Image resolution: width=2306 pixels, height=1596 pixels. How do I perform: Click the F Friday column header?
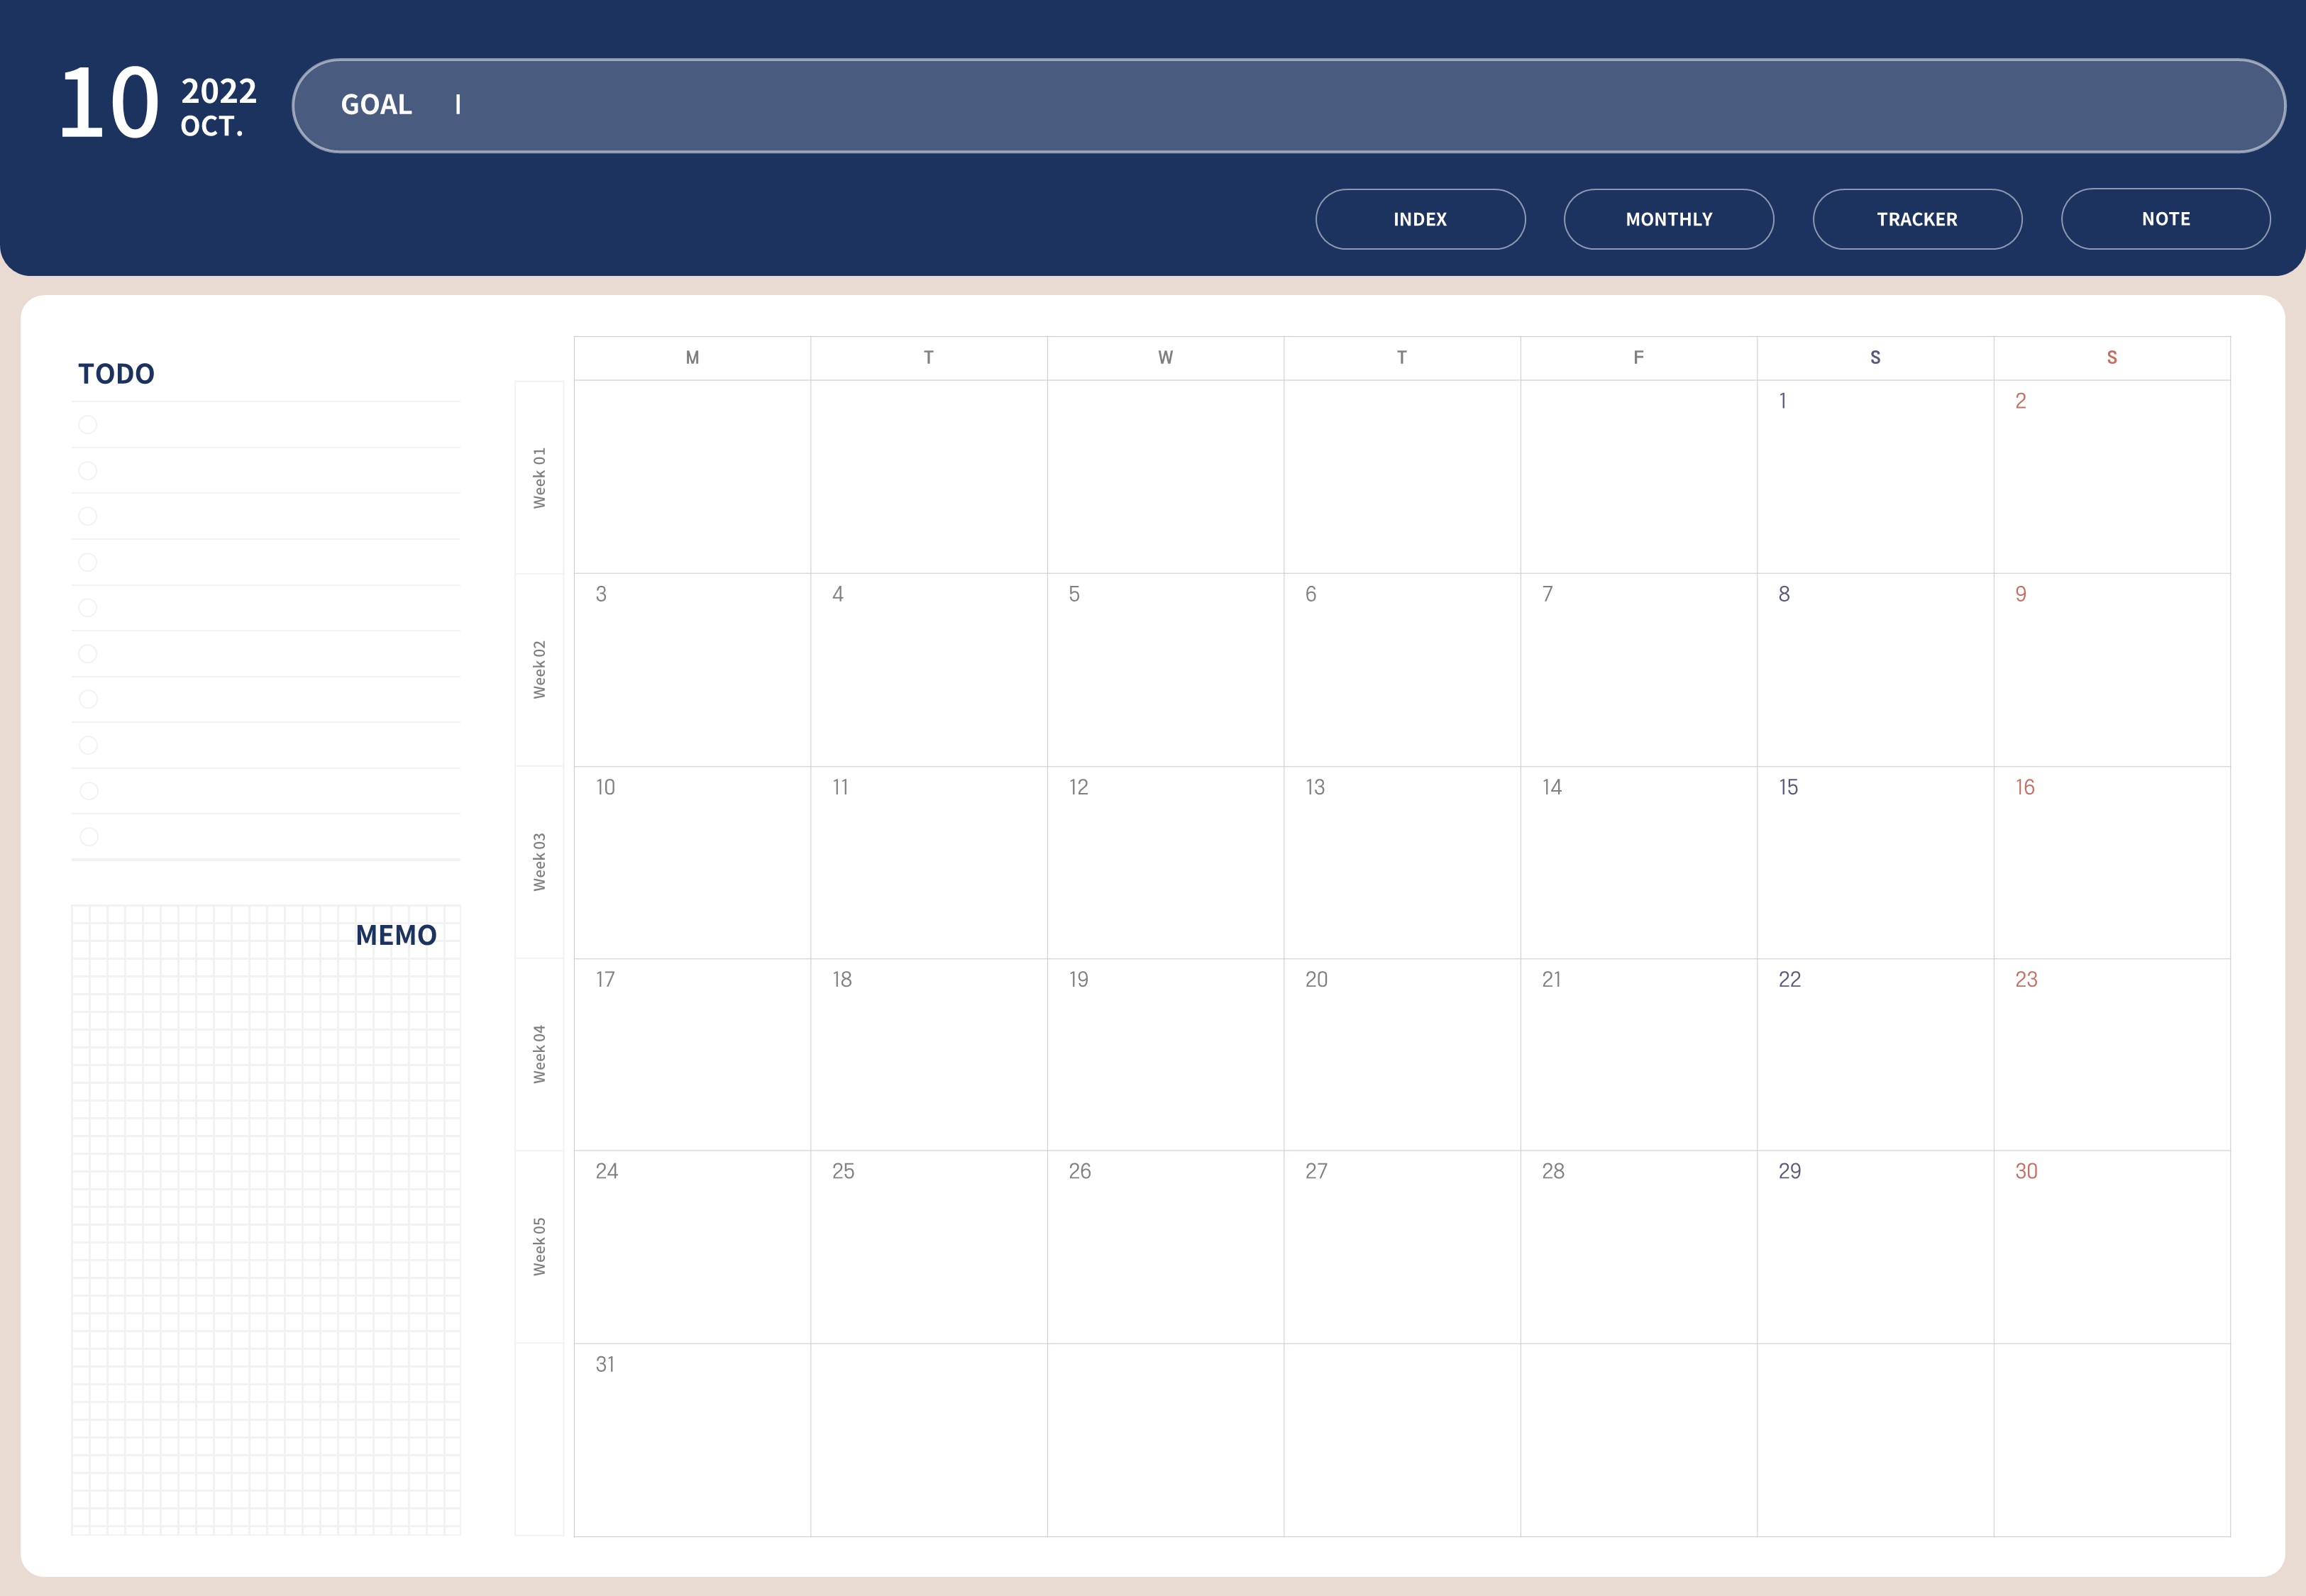(1638, 358)
